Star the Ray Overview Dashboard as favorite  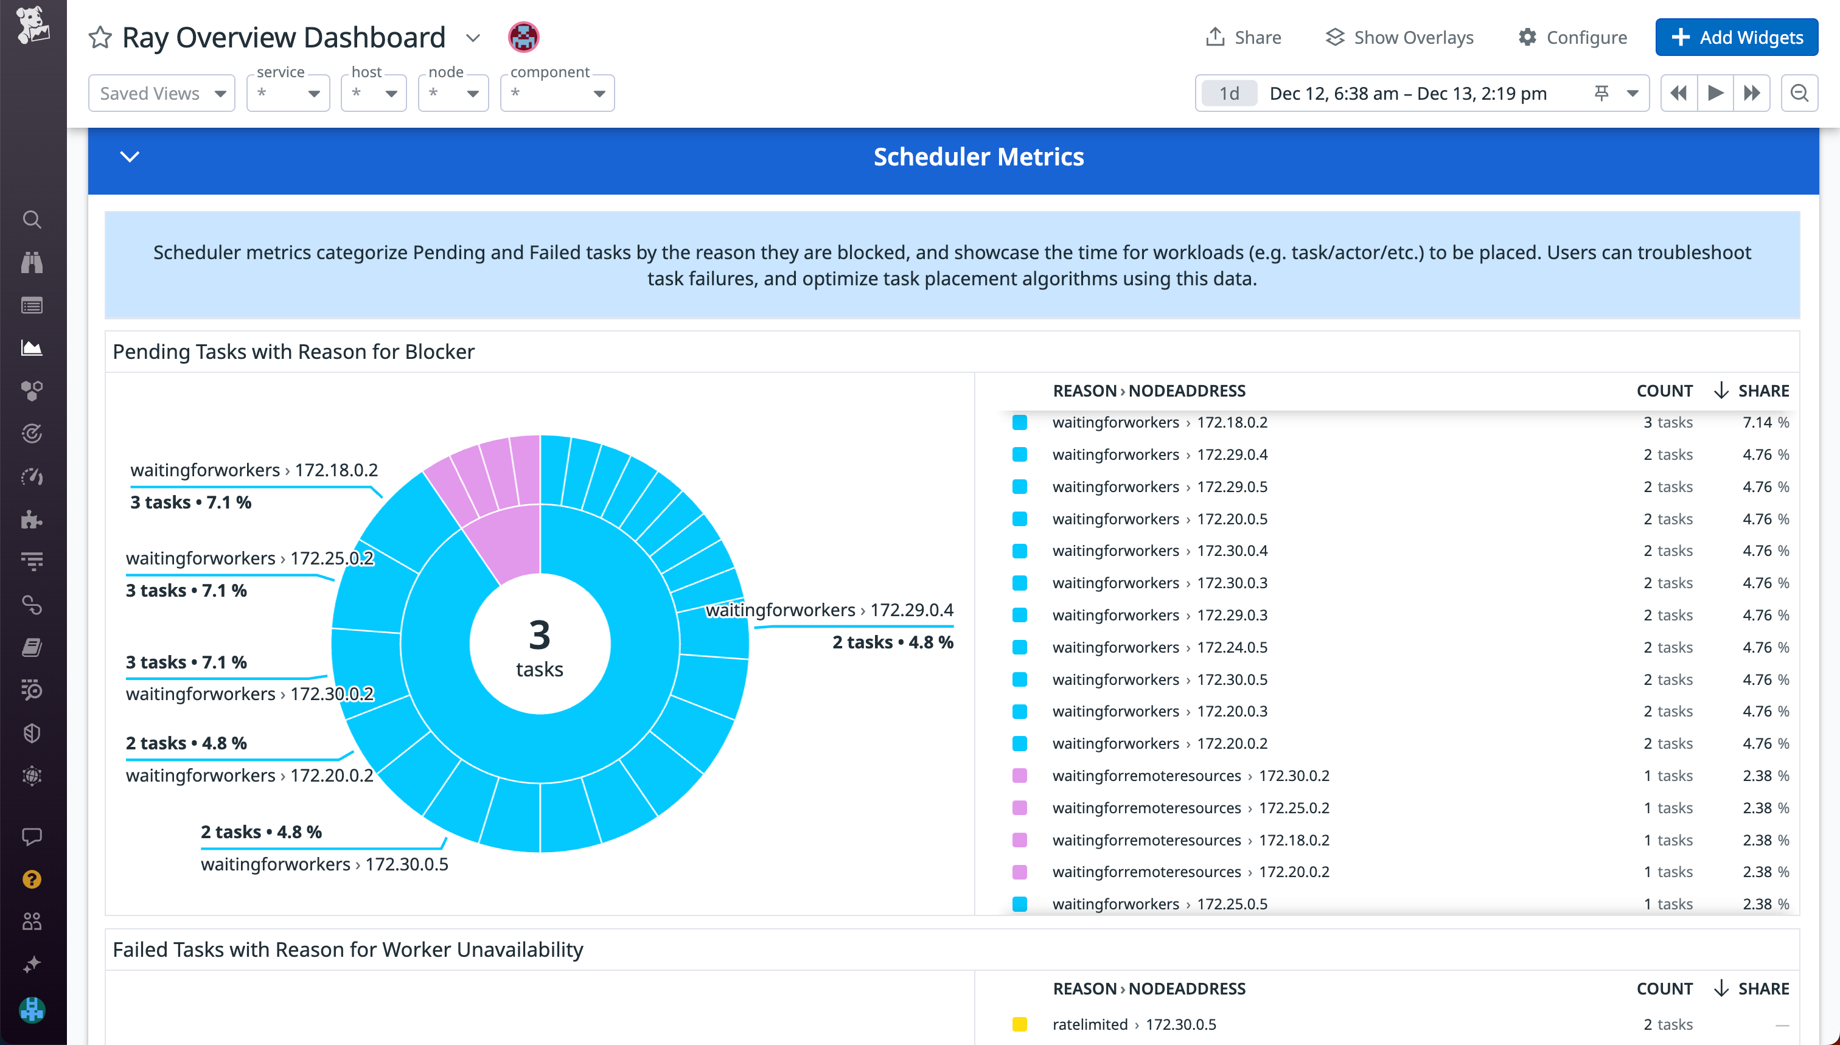point(100,36)
